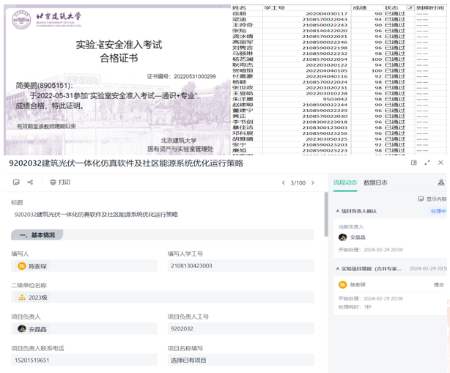Close the project detail panel
Viewport: 450px width, 373px height.
click(440, 163)
